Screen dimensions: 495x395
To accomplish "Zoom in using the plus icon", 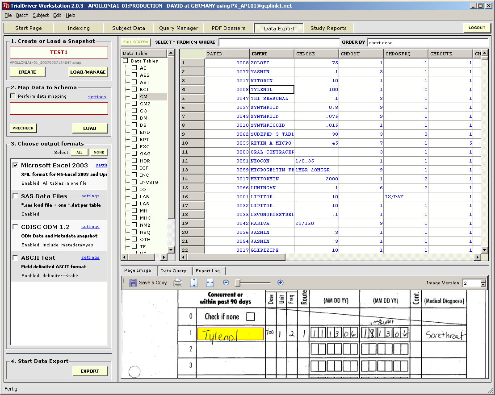I will pos(281,283).
